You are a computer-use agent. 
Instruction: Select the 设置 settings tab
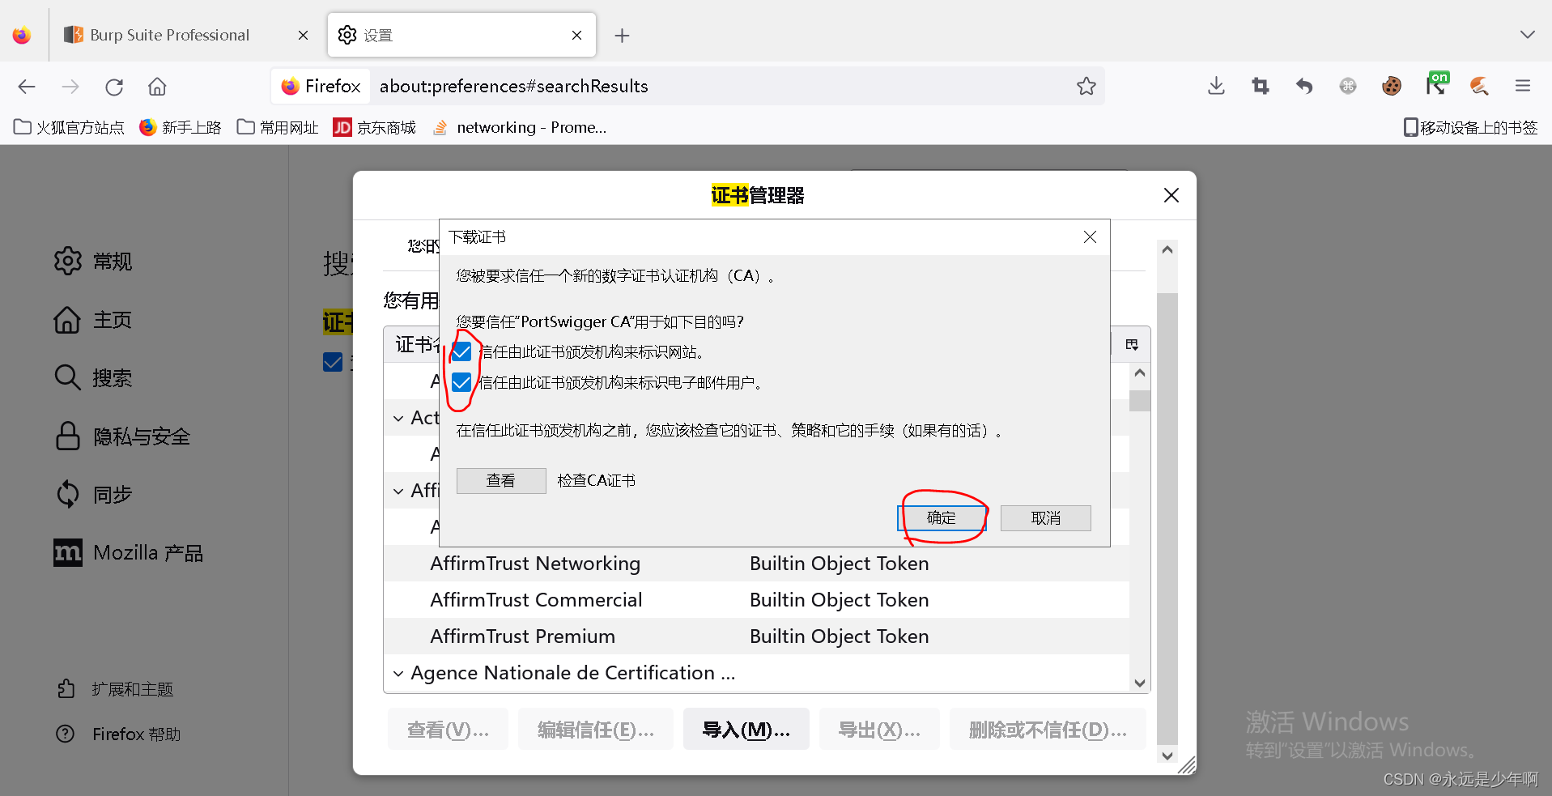pos(461,35)
